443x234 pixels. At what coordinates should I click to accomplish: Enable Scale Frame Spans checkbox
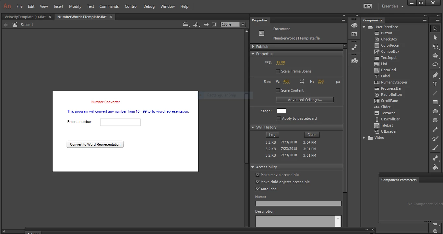278,71
